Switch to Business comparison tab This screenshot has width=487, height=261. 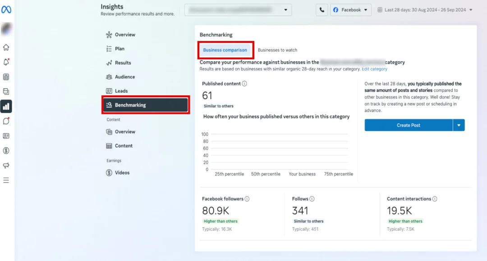tap(225, 50)
